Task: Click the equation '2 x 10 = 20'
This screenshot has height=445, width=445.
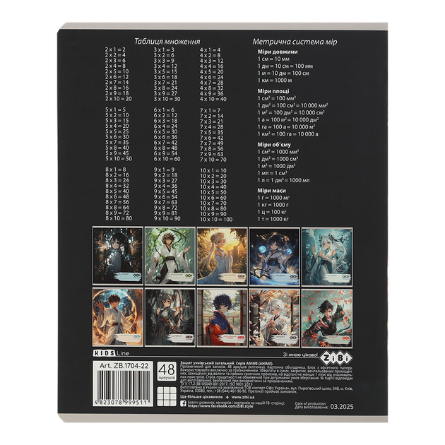Action: coord(119,99)
